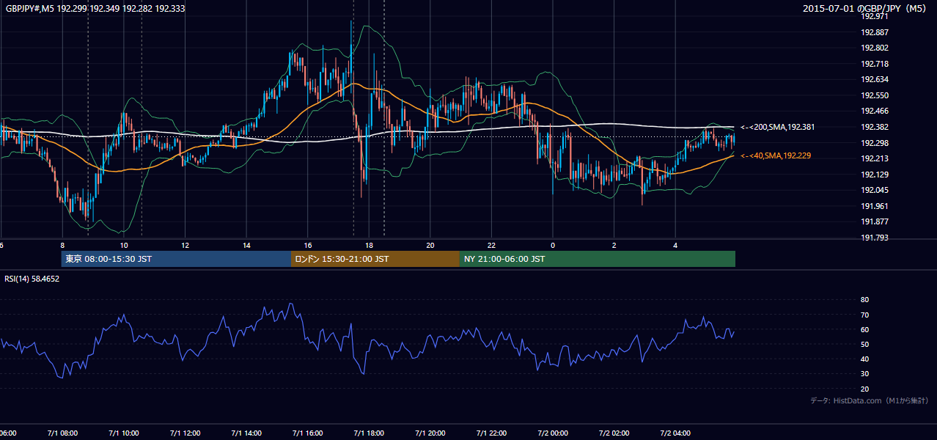Click RSI scale level 20 on right axis
The height and width of the screenshot is (440, 937).
tap(864, 389)
